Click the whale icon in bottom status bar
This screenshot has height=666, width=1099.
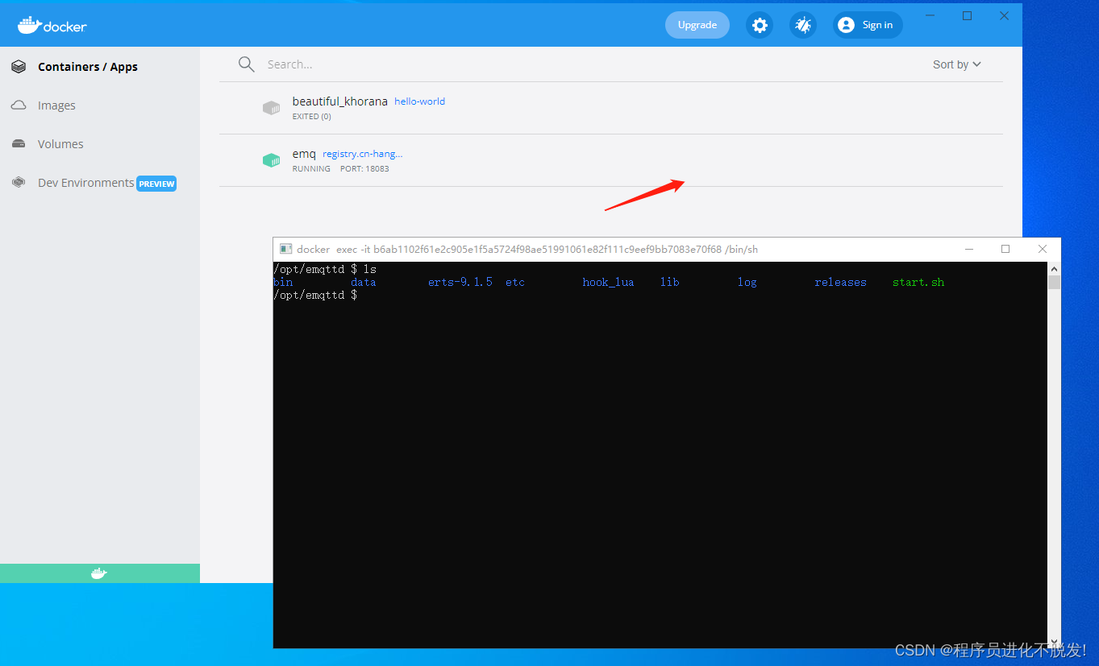click(99, 573)
